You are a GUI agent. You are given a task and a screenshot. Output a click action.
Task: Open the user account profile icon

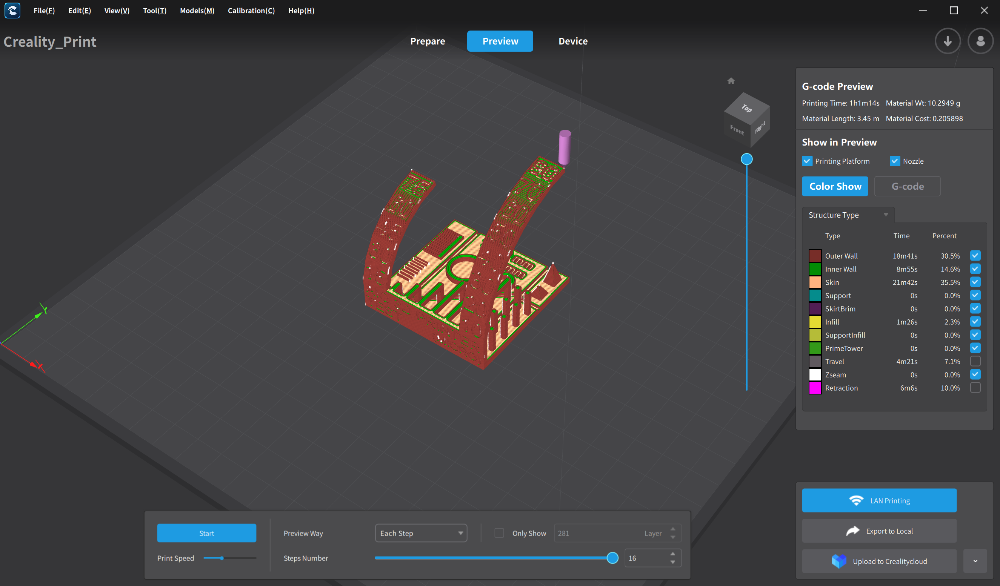click(x=980, y=41)
